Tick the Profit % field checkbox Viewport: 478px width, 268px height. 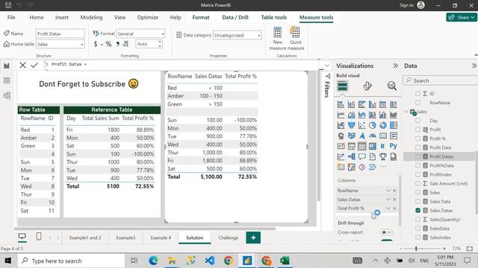pyautogui.click(x=418, y=138)
